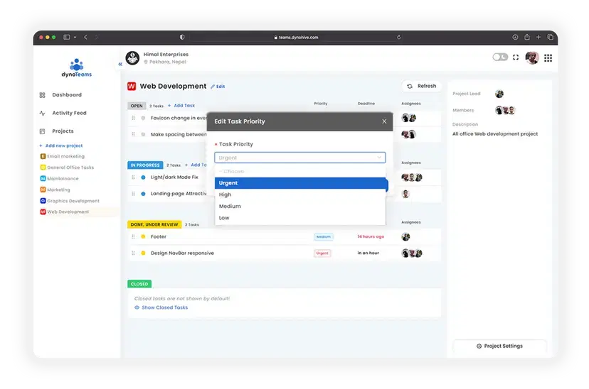
Task: Select Medium priority option
Action: tap(299, 206)
